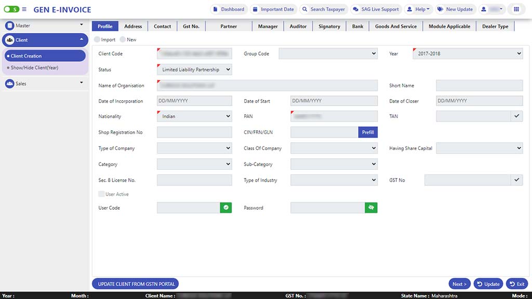Viewport: 532px width, 299px height.
Task: Select the Import radio button
Action: tap(98, 39)
